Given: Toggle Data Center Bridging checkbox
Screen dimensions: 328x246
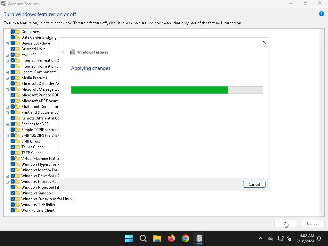Looking at the screenshot, I should [x=12, y=37].
